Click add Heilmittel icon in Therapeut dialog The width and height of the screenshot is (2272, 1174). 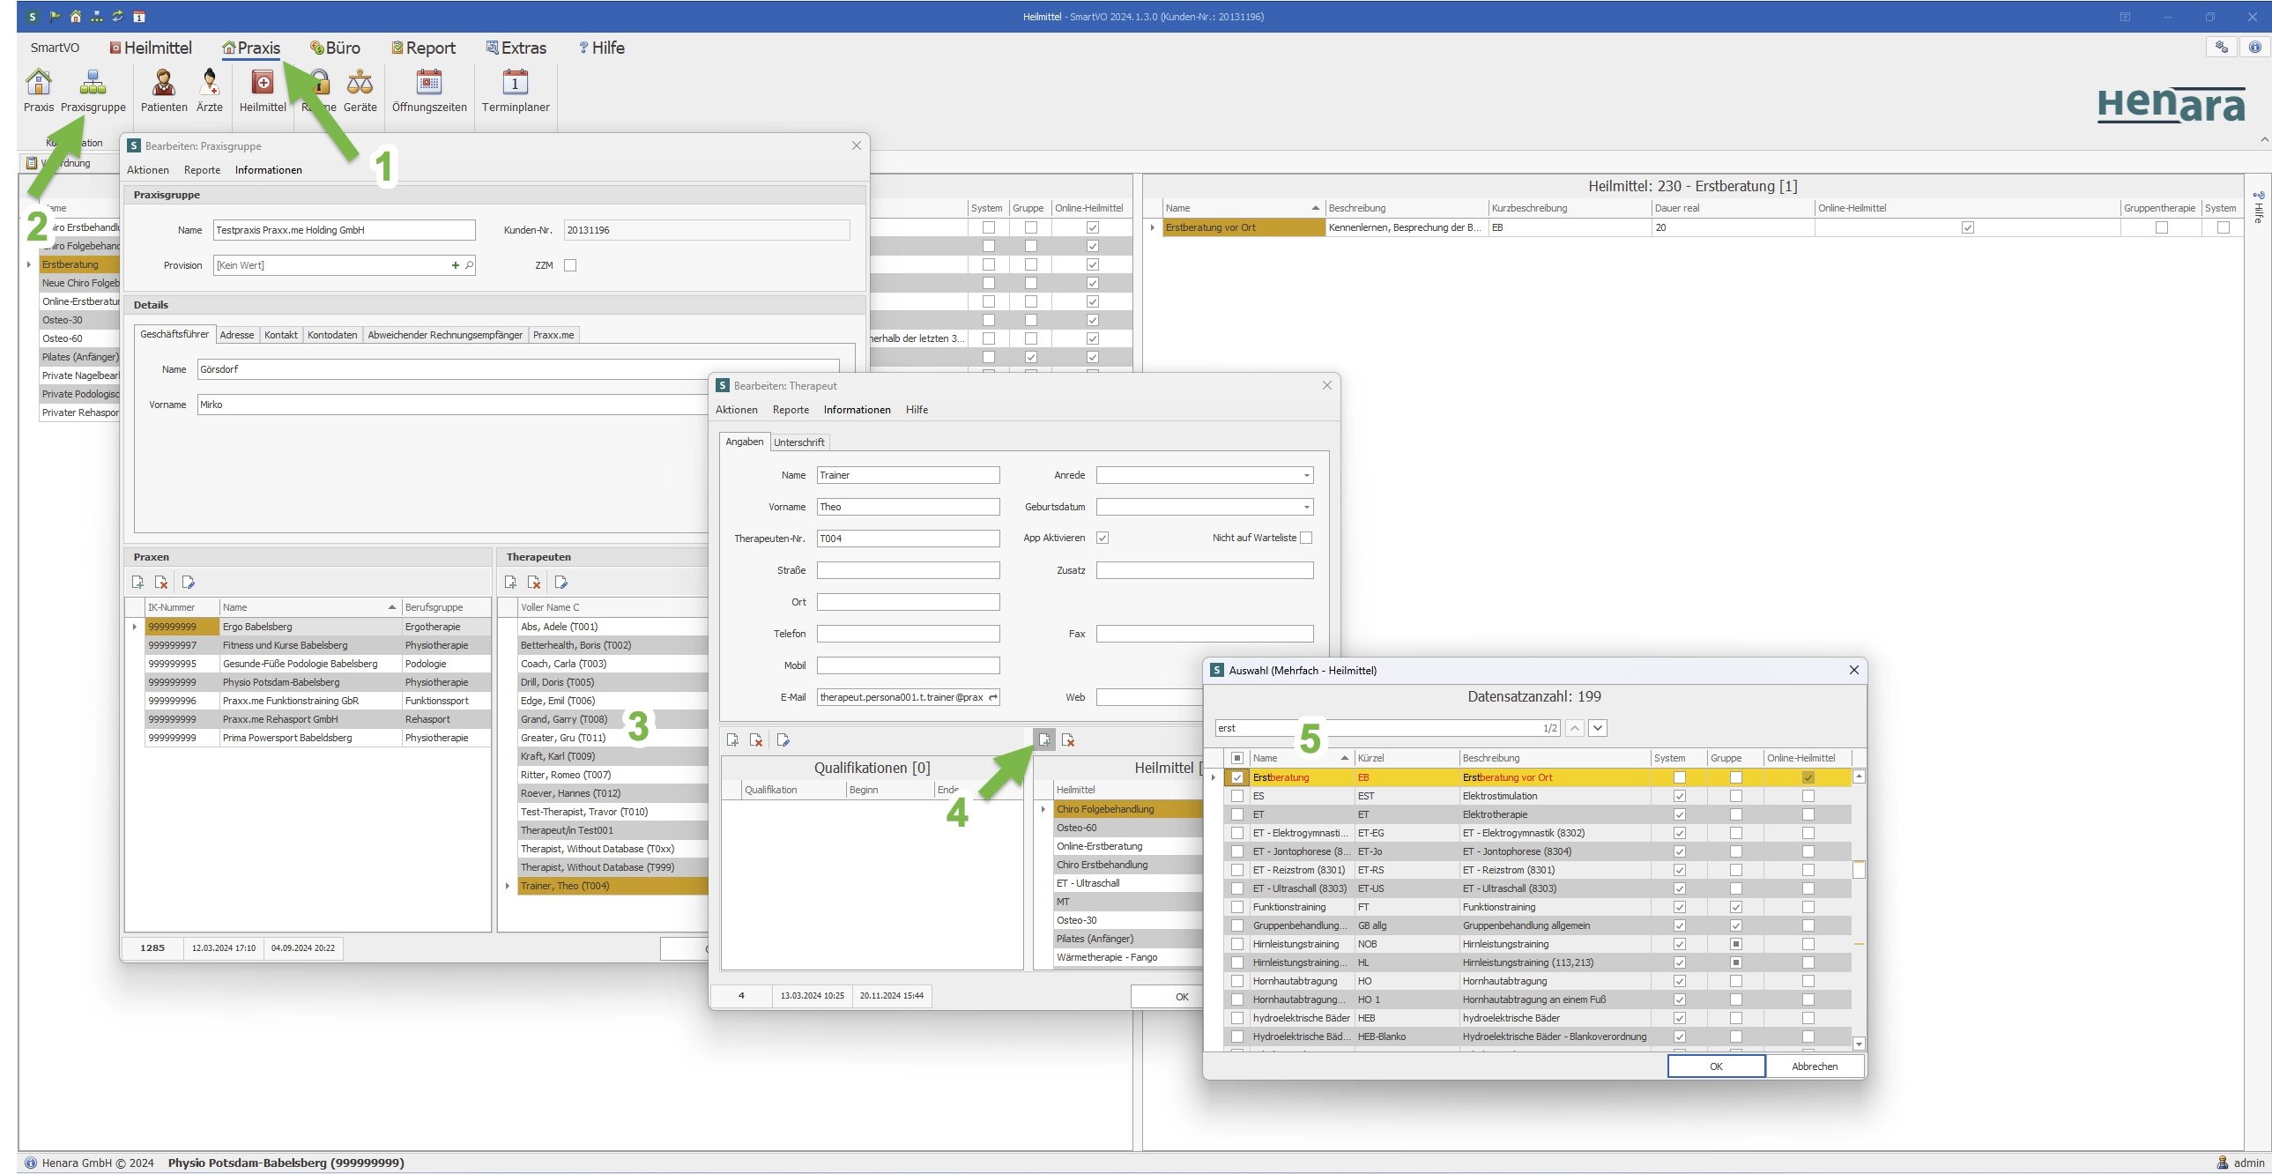click(1044, 740)
